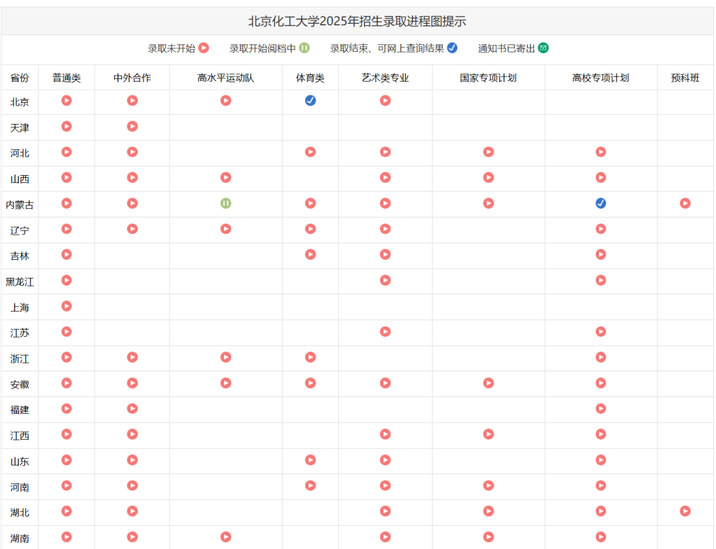Click the red status icon for 河南 体育类
Viewport: 716px width, 549px height.
pyautogui.click(x=310, y=485)
